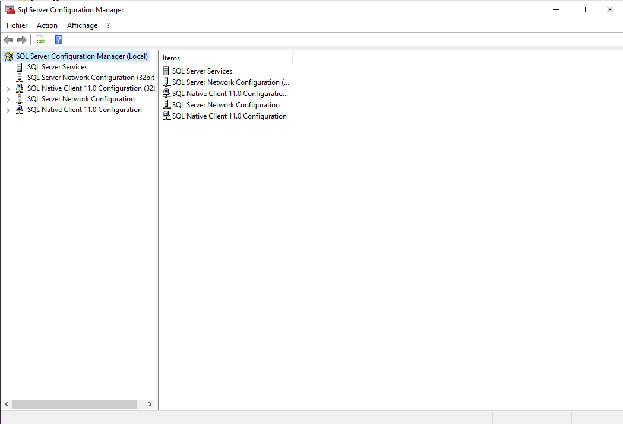Open the Help toolbar icon
The width and height of the screenshot is (623, 424).
click(x=58, y=40)
